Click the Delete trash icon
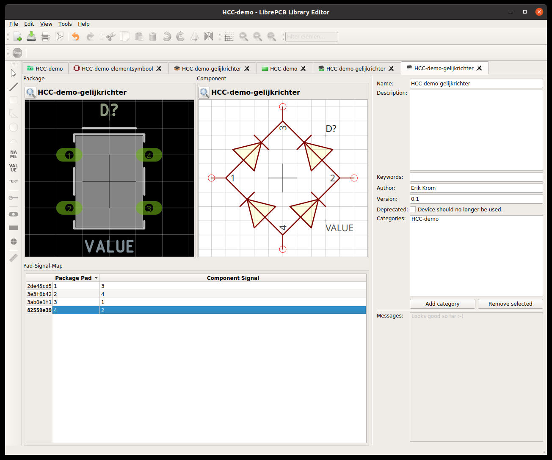This screenshot has height=460, width=552. pyautogui.click(x=153, y=36)
